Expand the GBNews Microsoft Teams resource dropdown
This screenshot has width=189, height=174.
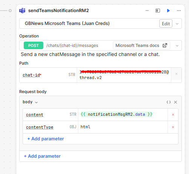click(x=177, y=24)
